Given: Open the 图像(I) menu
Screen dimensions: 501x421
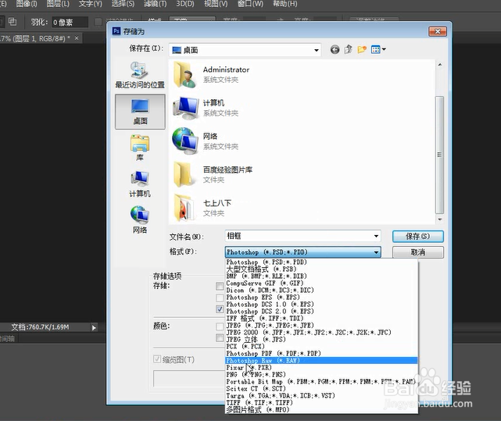Looking at the screenshot, I should [27, 3].
